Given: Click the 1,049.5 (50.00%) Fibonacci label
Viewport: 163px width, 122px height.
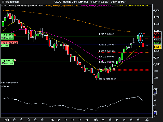Looking at the screenshot, I should click(x=107, y=57).
